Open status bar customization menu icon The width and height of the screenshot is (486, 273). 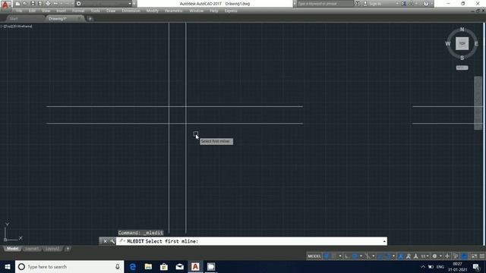click(x=482, y=256)
